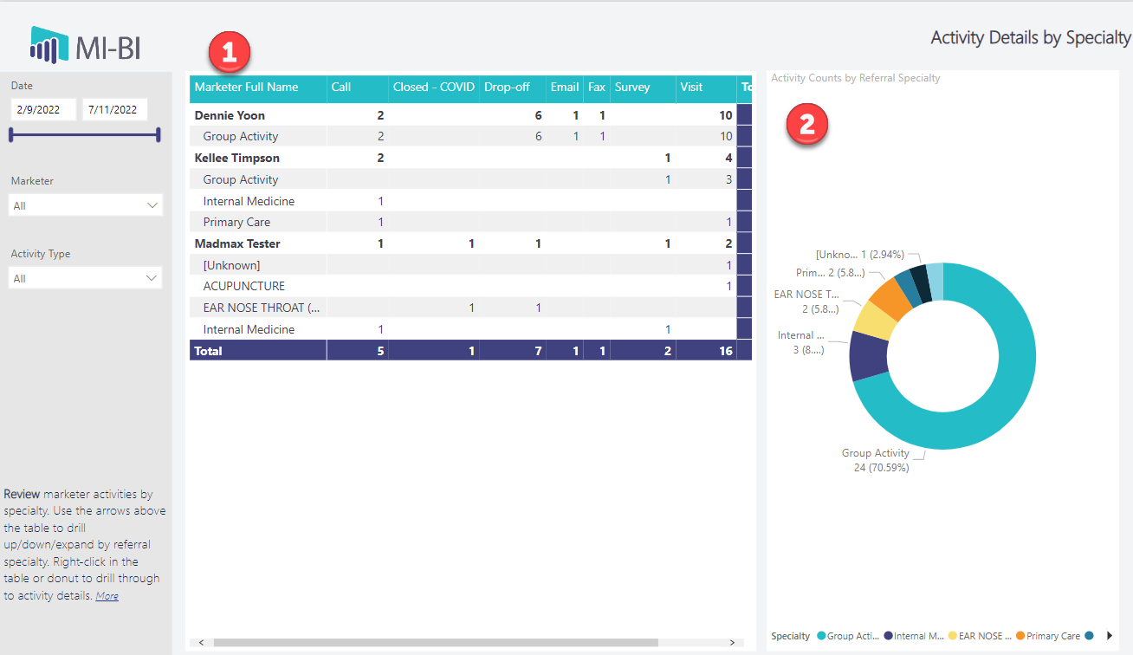
Task: Toggle highlighting via the Group Acti legend entry
Action: 851,636
